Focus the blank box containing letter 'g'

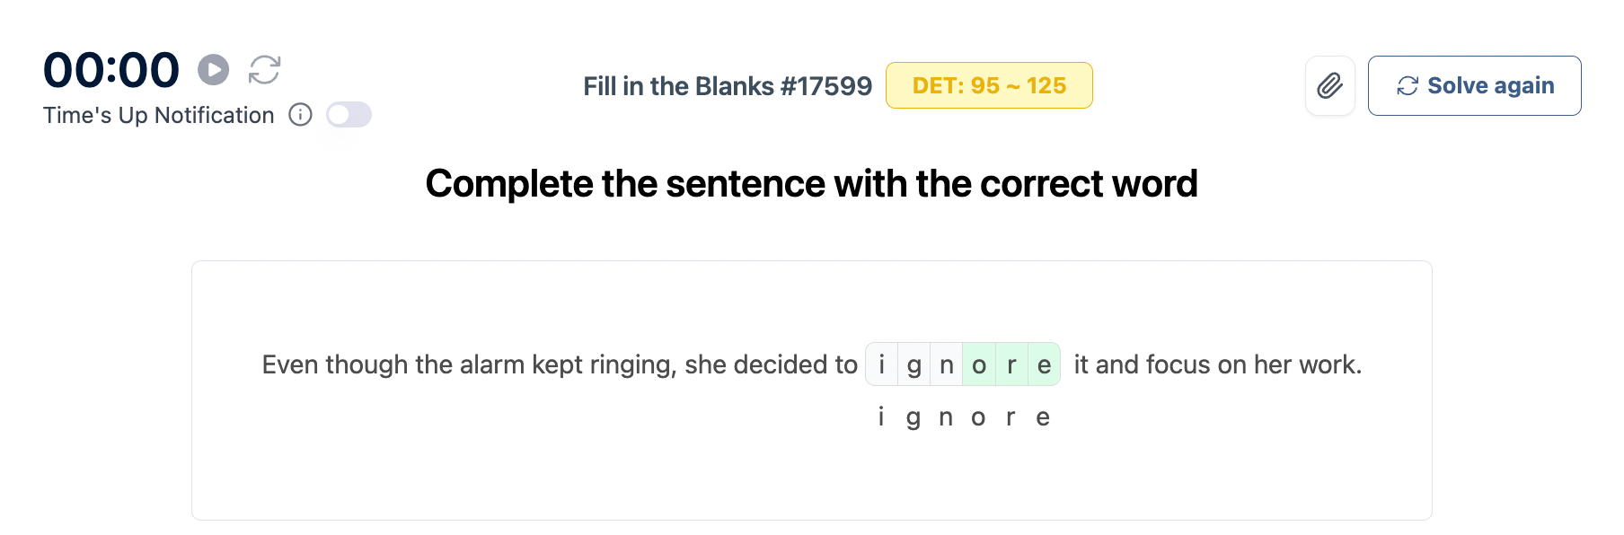pyautogui.click(x=914, y=364)
